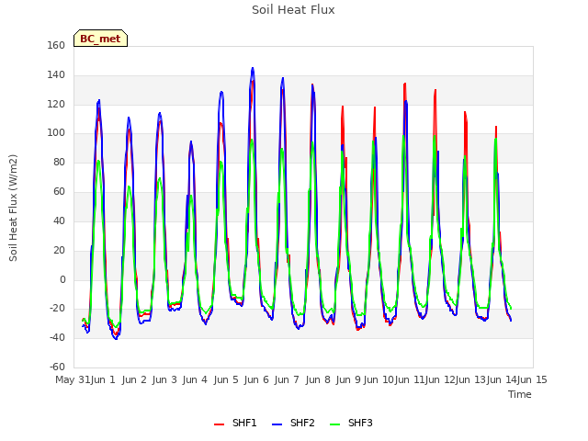Click the red SHF1 peak on Jun 11
The width and height of the screenshot is (588, 441).
[x=435, y=90]
